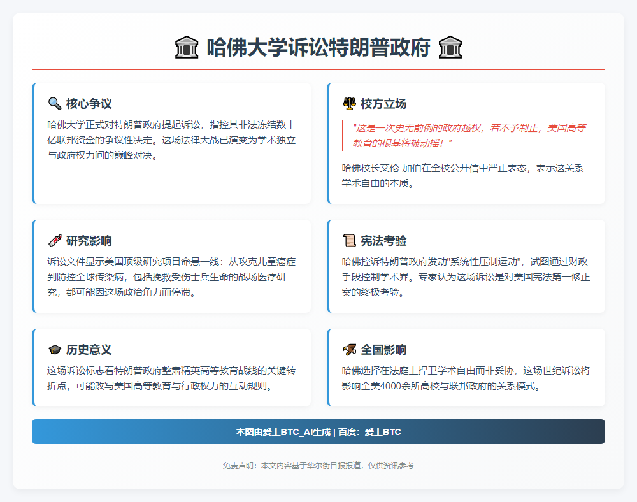This screenshot has height=502, width=637.
Task: Select the heading 核心争议
Action: (x=89, y=104)
